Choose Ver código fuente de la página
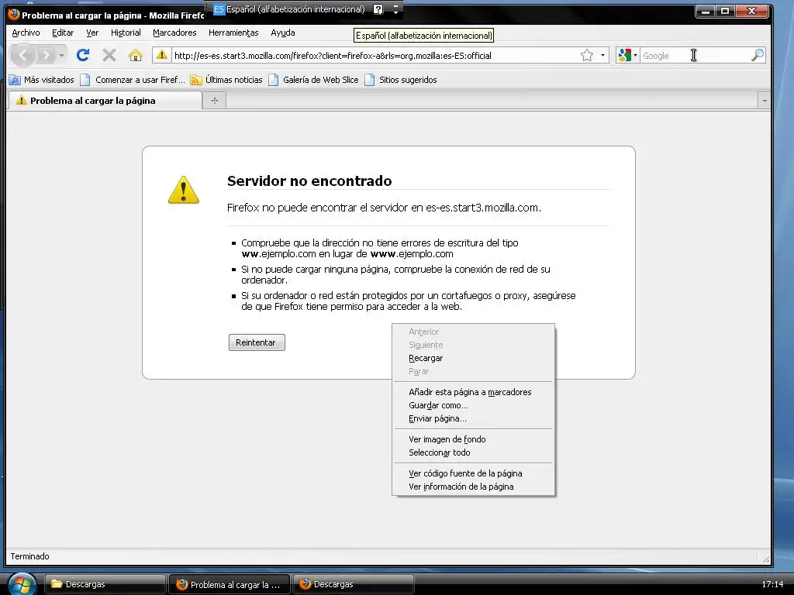The height and width of the screenshot is (595, 794). coord(474,473)
